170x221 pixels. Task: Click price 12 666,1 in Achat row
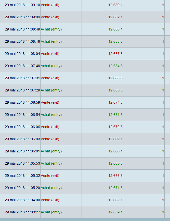(x=115, y=151)
